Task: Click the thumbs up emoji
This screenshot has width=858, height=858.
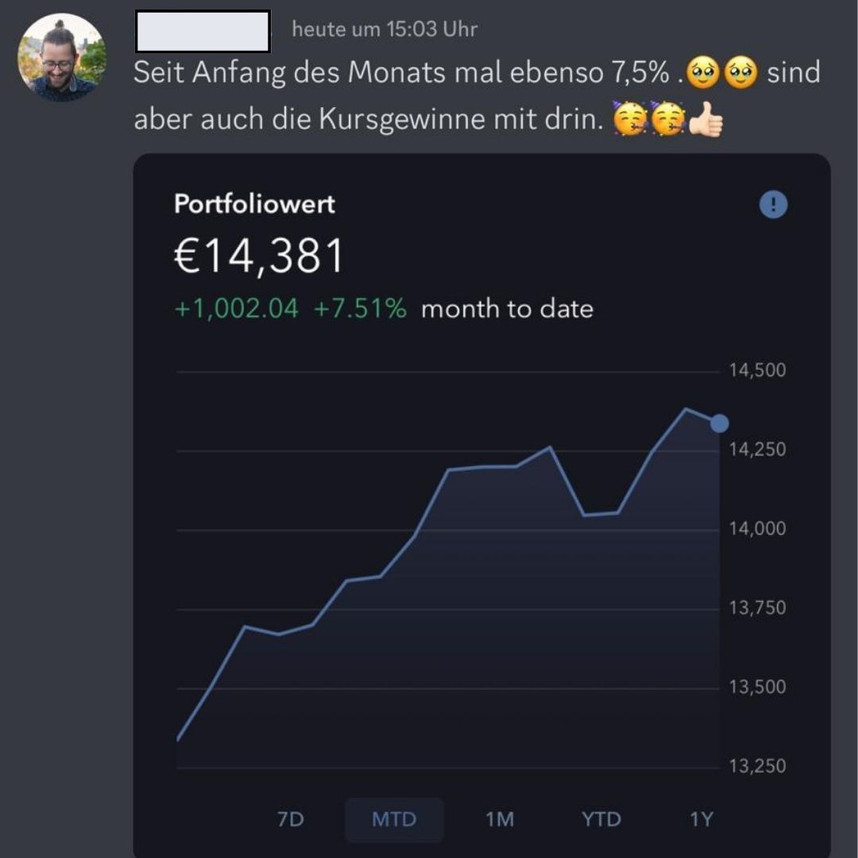Action: (x=705, y=121)
